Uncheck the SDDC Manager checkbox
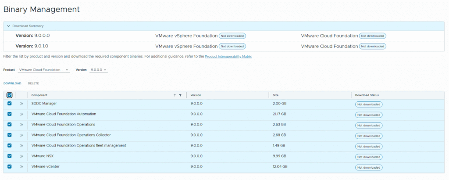 pos(10,104)
